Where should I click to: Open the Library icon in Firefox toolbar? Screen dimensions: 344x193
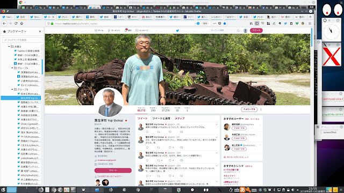251,24
